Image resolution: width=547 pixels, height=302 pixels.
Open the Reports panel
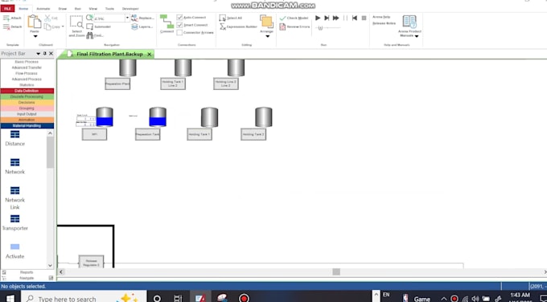click(x=27, y=272)
